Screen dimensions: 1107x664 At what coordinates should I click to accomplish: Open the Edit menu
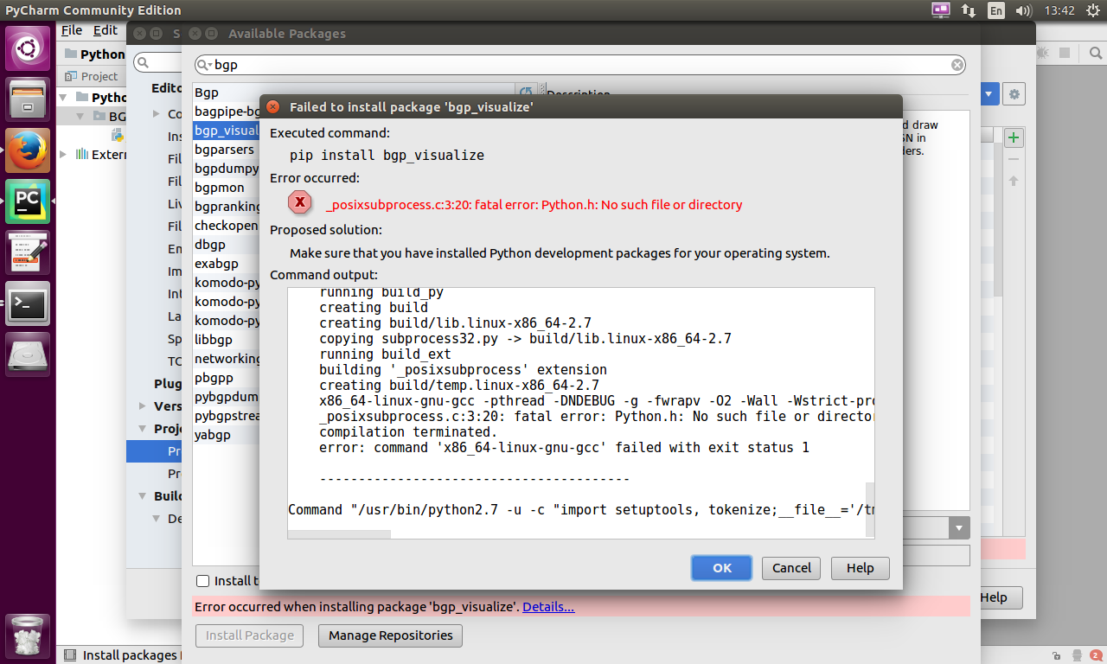pyautogui.click(x=106, y=30)
